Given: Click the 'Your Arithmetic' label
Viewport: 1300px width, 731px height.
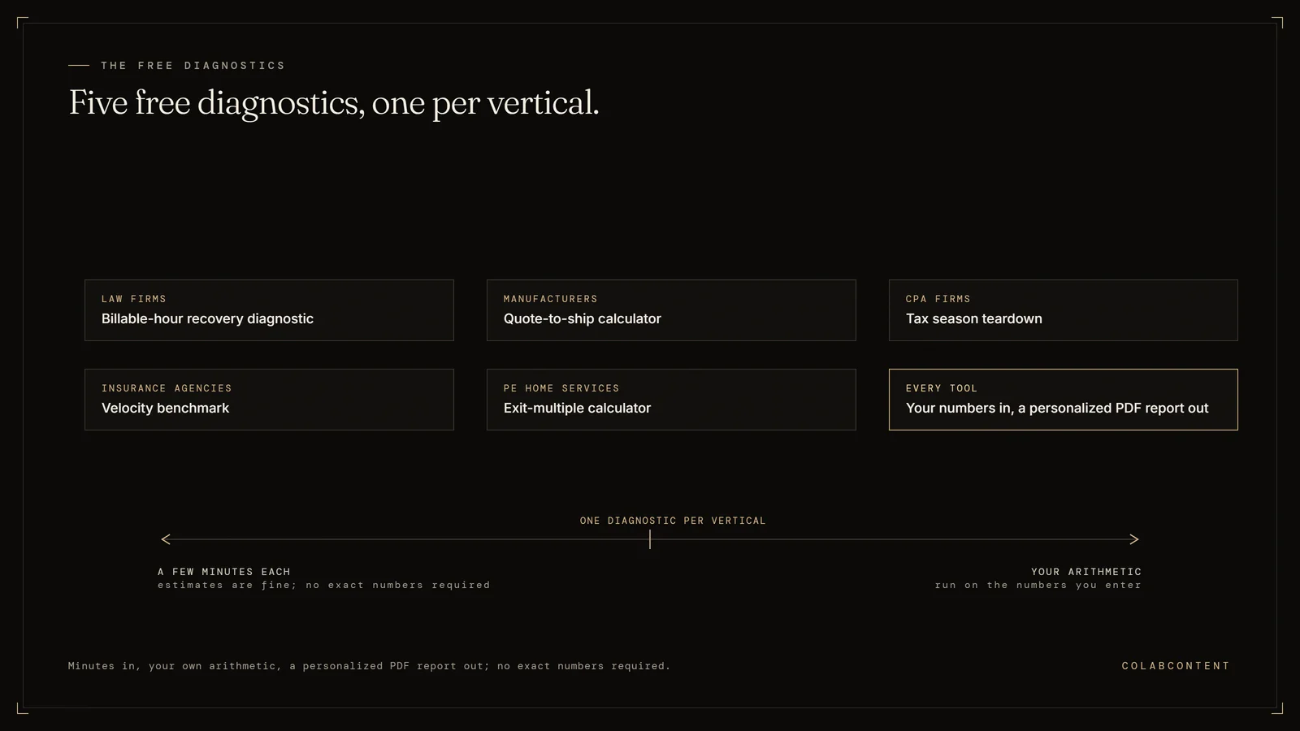Looking at the screenshot, I should (1086, 572).
